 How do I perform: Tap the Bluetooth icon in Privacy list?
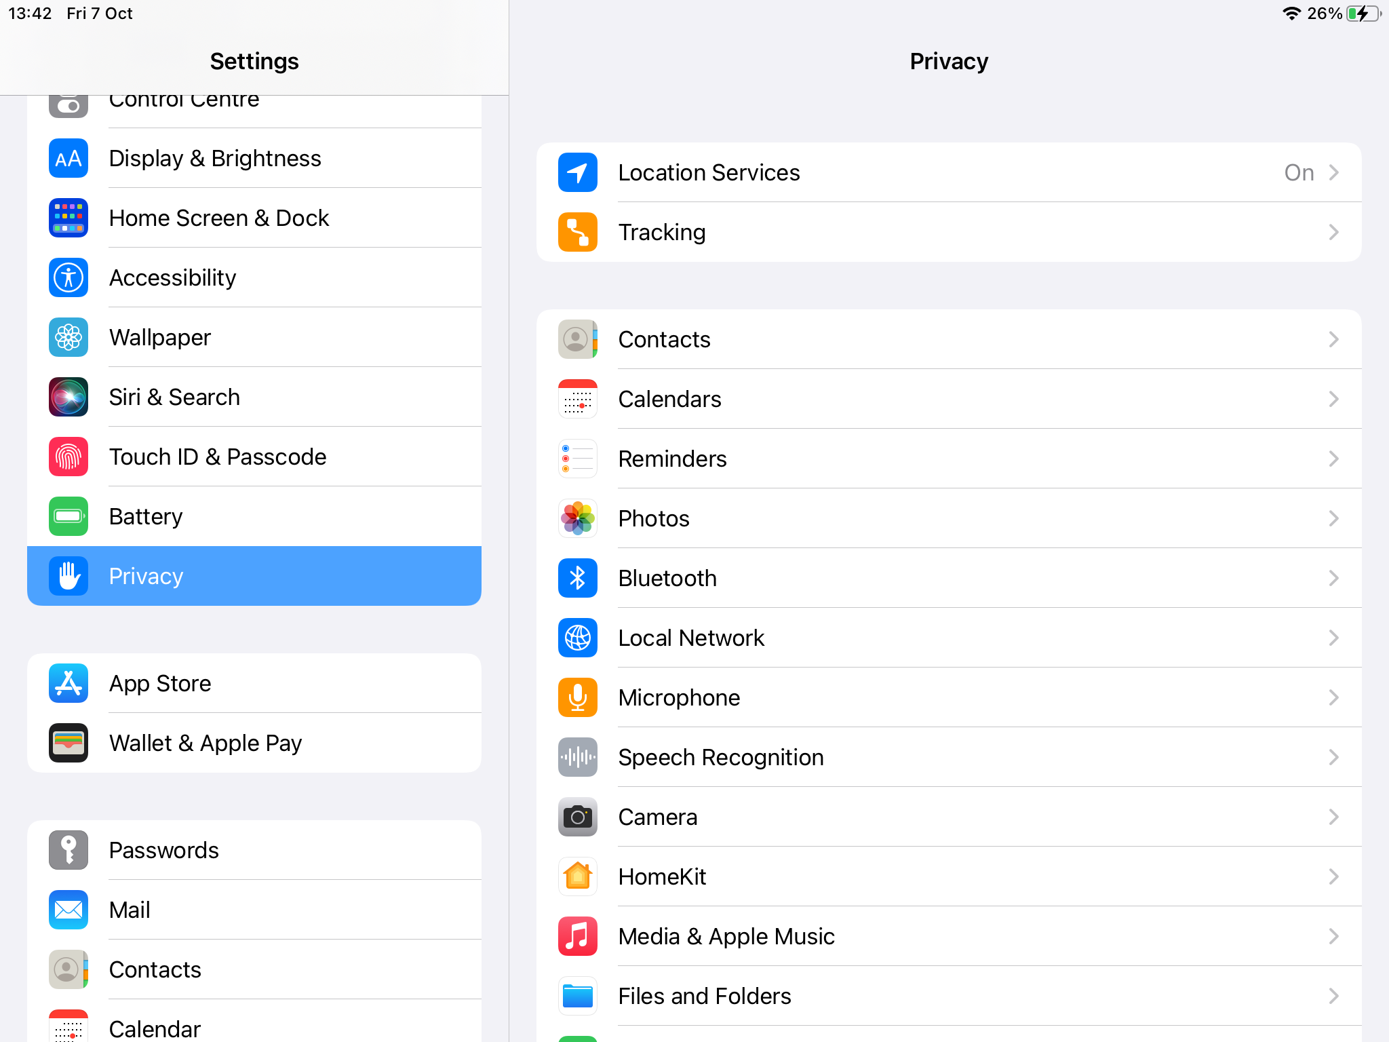click(x=577, y=578)
